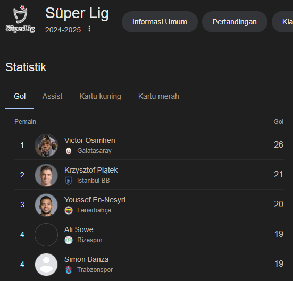The width and height of the screenshot is (293, 281).
Task: Switch to the Assist statistics tab
Action: click(52, 96)
